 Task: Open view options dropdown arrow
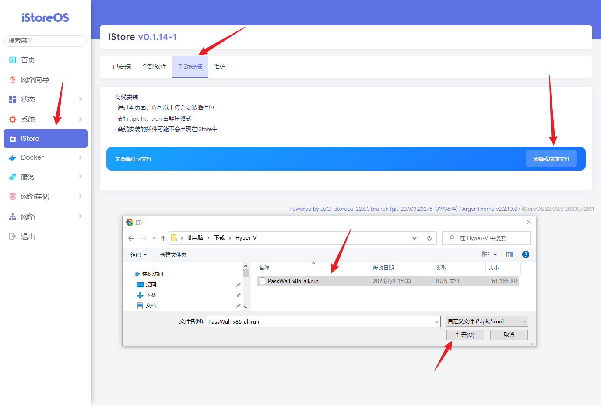[x=496, y=255]
